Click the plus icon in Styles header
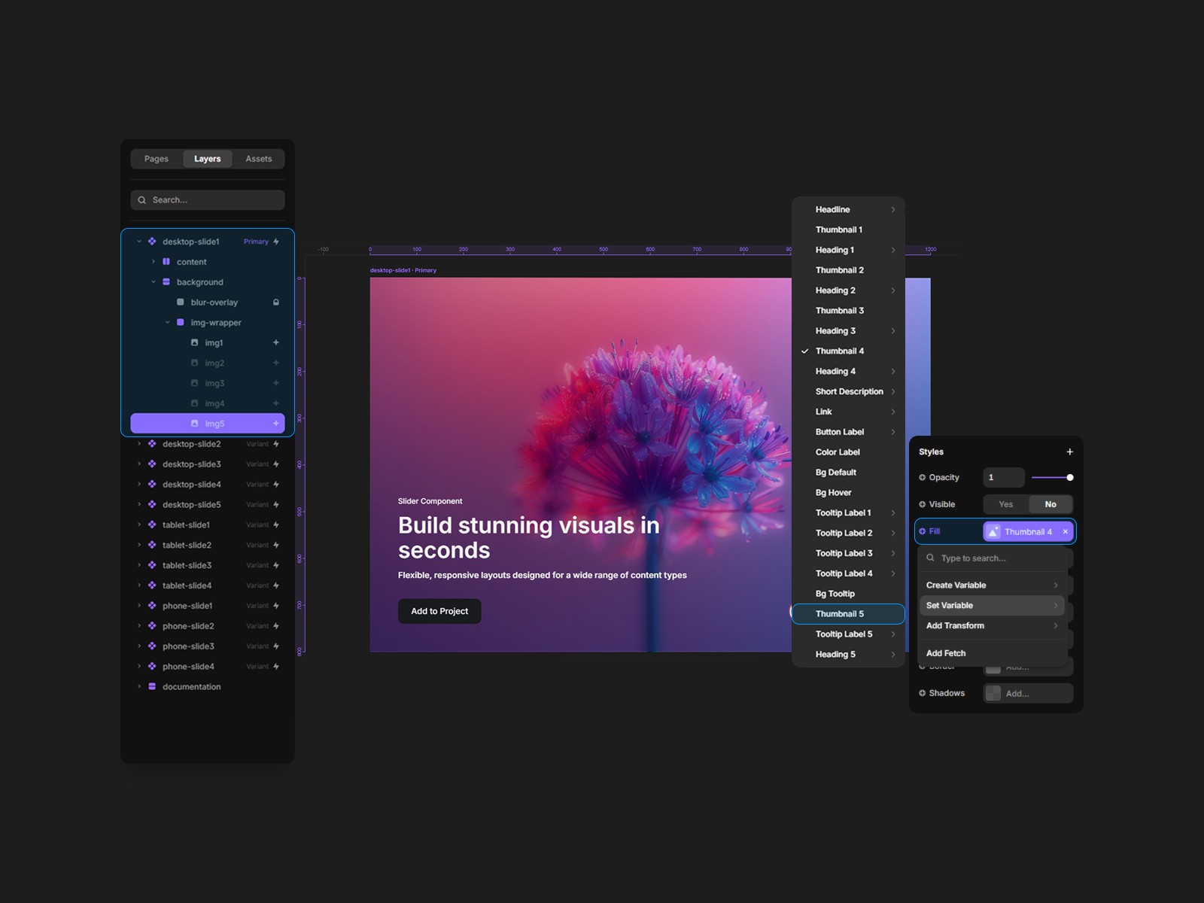Image resolution: width=1204 pixels, height=903 pixels. point(1069,452)
